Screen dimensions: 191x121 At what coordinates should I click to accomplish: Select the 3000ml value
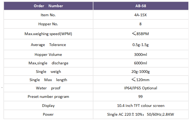click(x=140, y=55)
